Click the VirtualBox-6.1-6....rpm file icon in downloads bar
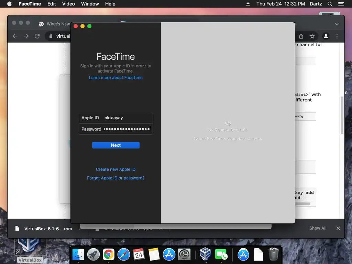Image resolution: width=352 pixels, height=264 pixels. pyautogui.click(x=17, y=229)
